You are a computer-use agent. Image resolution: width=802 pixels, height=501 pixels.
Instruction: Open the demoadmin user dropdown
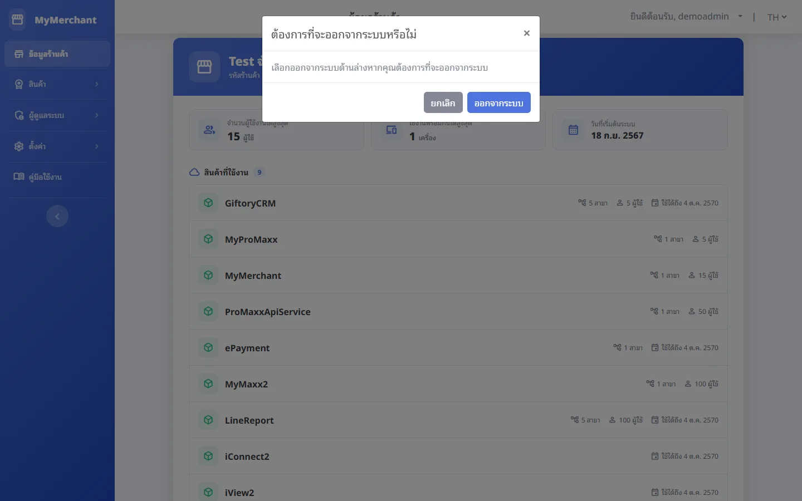point(686,17)
